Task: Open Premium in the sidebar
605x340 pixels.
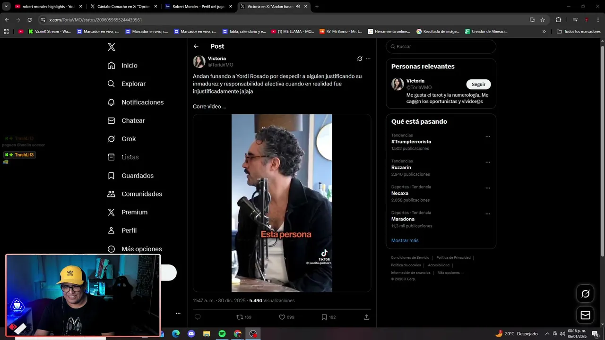Action: (x=127, y=212)
